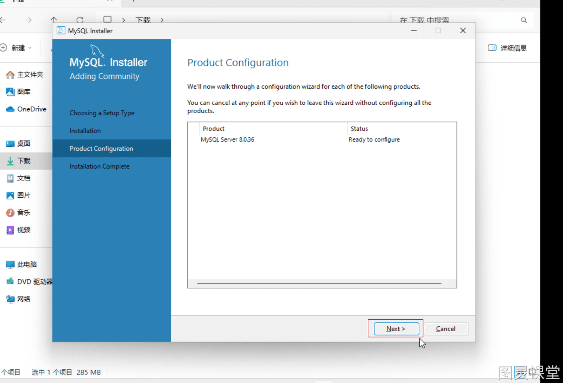The image size is (563, 383).
Task: Open 主文件夹 in Explorer sidebar
Action: pos(30,75)
